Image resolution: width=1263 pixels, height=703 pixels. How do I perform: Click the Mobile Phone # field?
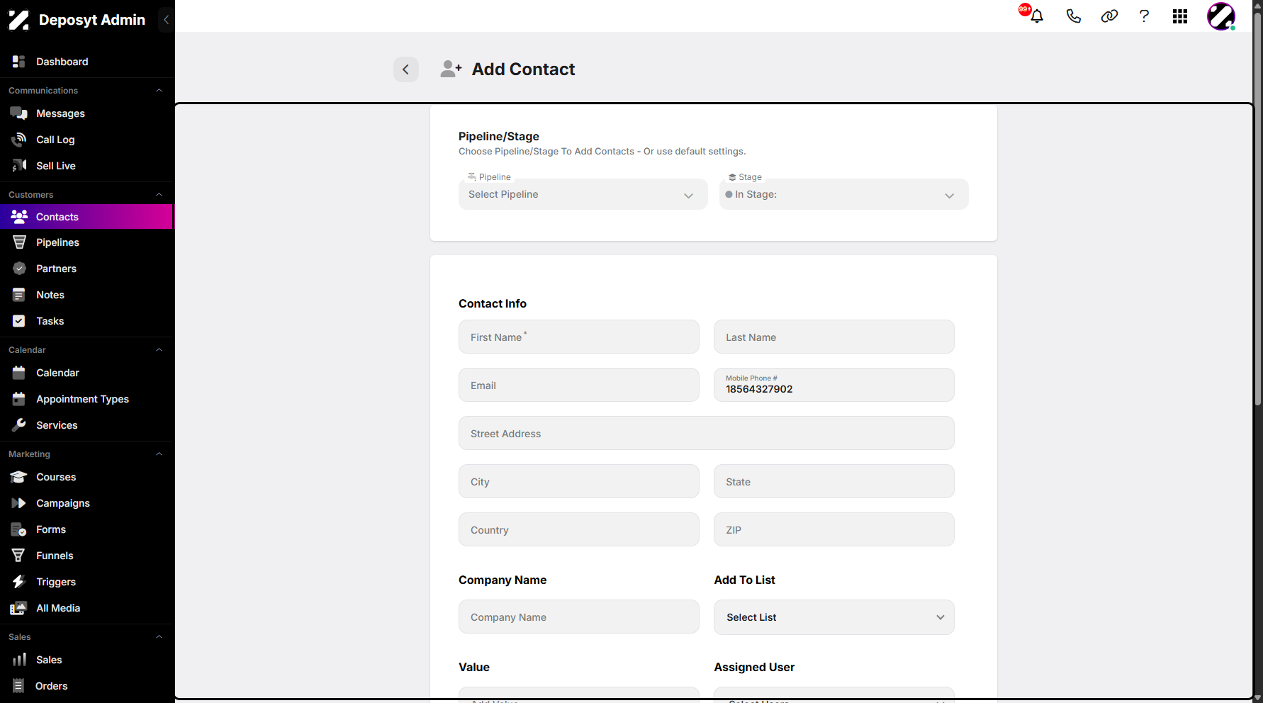(x=834, y=385)
